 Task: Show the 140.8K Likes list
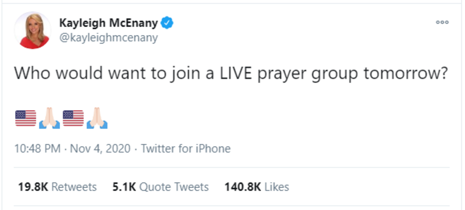point(257,187)
